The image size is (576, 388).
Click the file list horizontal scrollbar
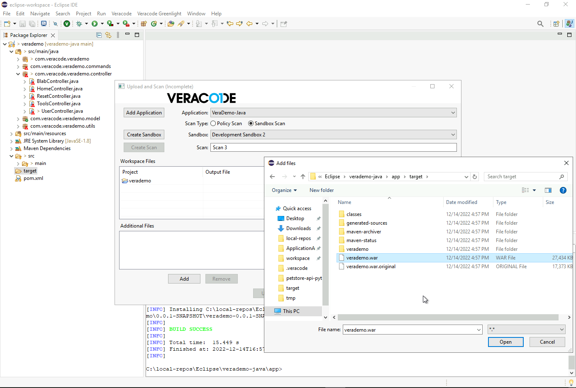pyautogui.click(x=448, y=318)
